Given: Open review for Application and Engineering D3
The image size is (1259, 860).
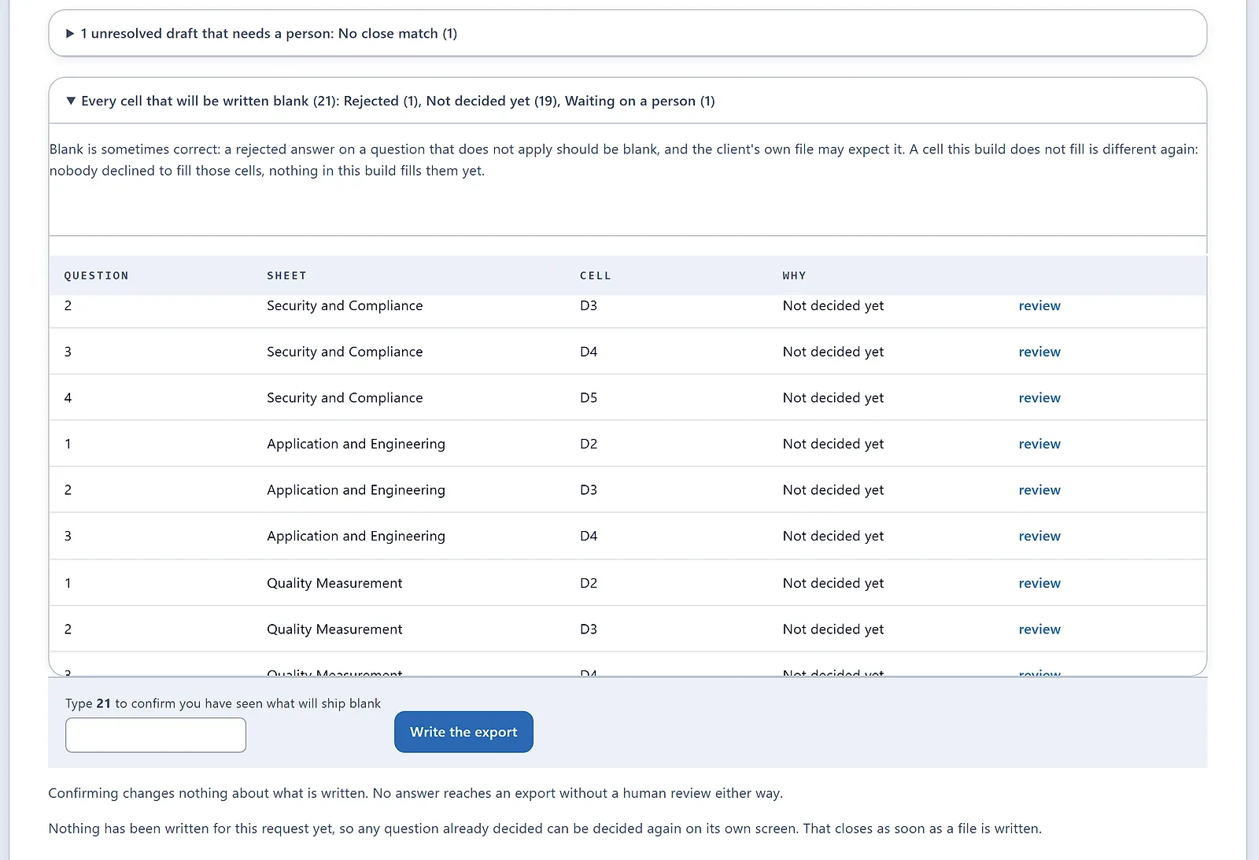Looking at the screenshot, I should pos(1039,490).
